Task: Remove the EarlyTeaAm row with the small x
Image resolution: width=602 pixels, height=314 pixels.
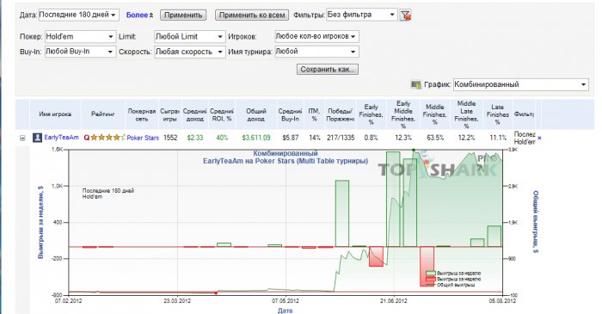Action: click(539, 138)
